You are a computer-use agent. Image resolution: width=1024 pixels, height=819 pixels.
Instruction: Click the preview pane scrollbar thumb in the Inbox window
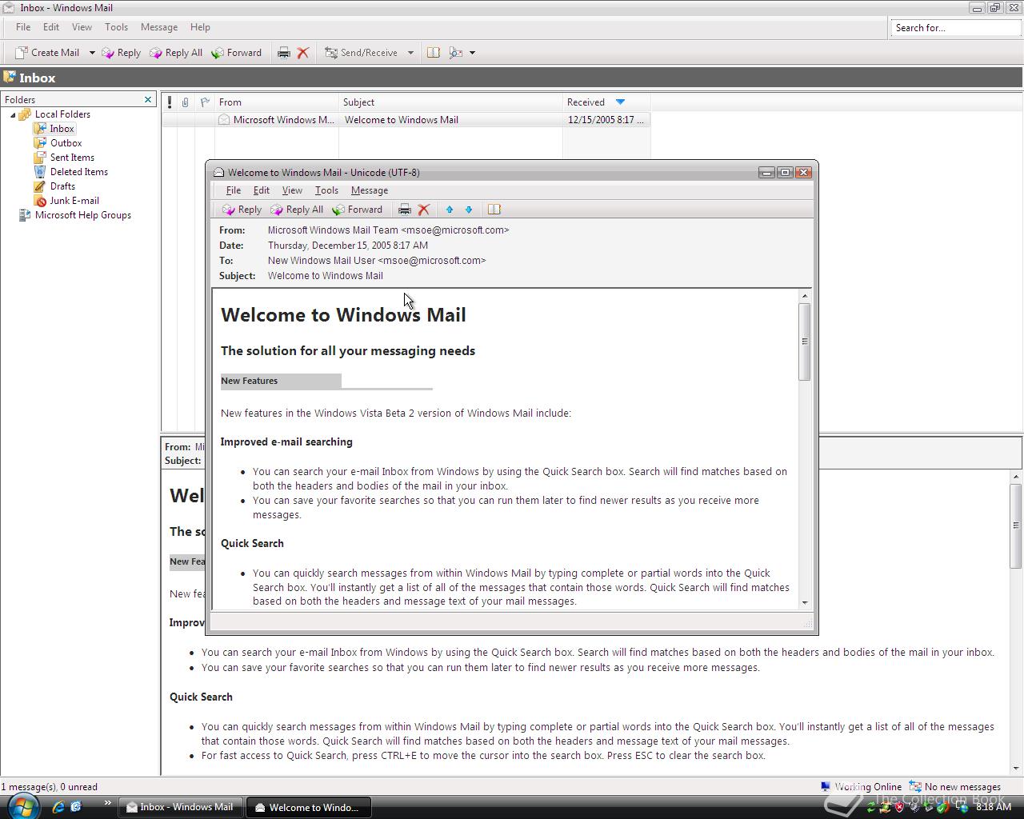click(x=1016, y=525)
